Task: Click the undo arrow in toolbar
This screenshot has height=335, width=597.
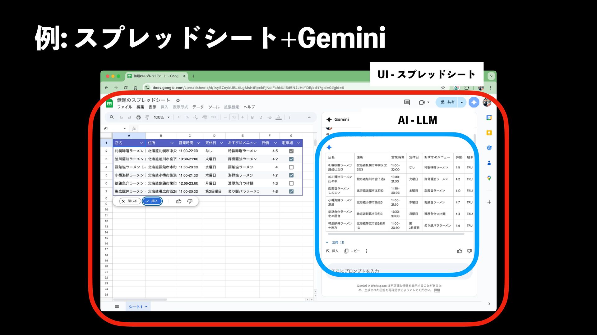Action: point(121,117)
